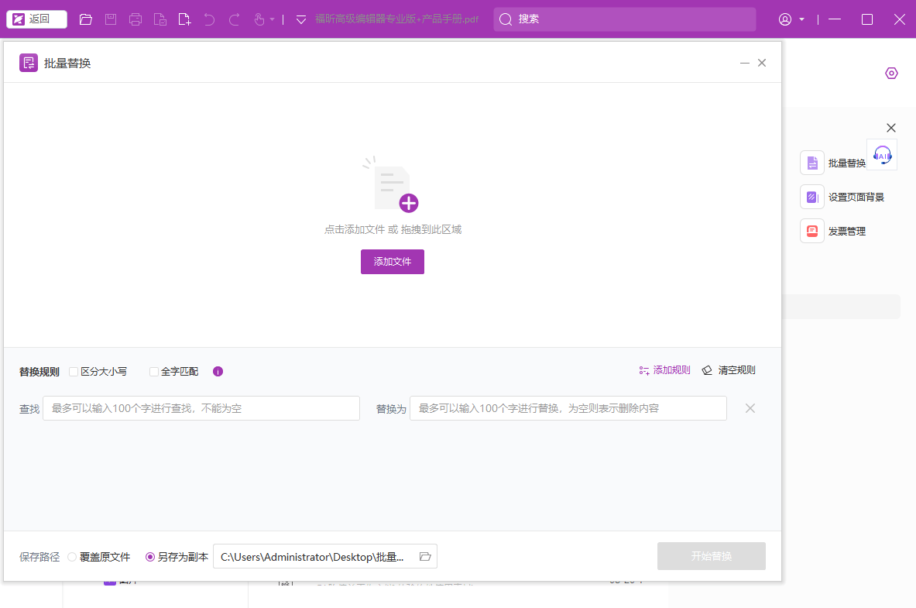
Task: Click the 返回 back button
Action: 36,19
